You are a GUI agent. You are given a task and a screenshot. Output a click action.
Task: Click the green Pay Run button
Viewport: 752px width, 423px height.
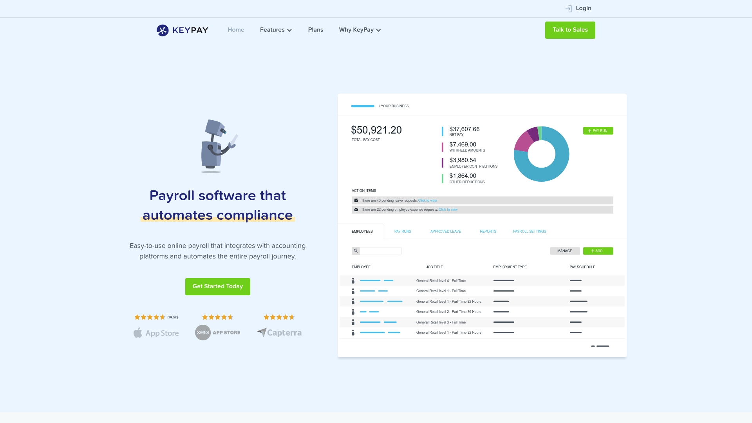[598, 131]
